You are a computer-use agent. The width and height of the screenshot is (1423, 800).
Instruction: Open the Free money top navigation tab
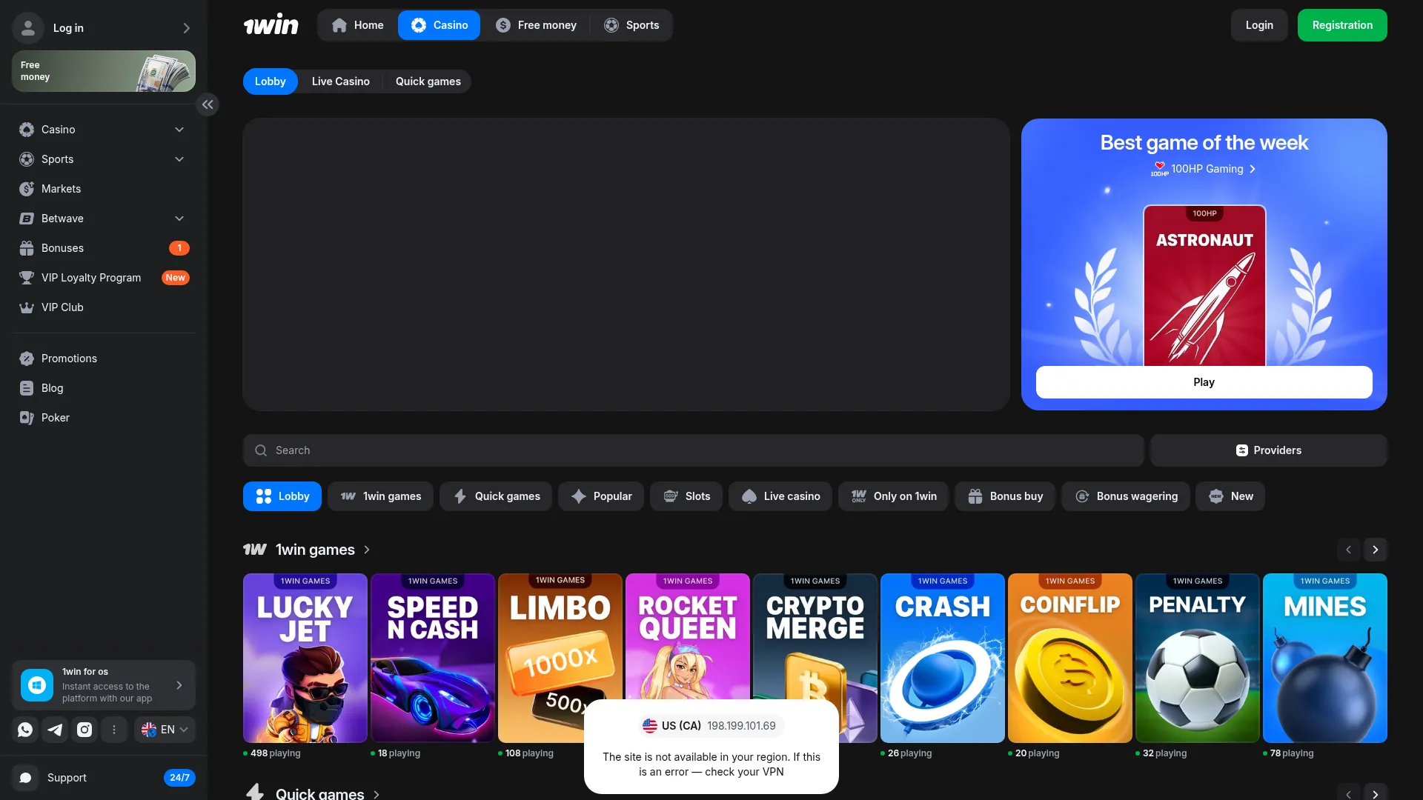pos(536,25)
